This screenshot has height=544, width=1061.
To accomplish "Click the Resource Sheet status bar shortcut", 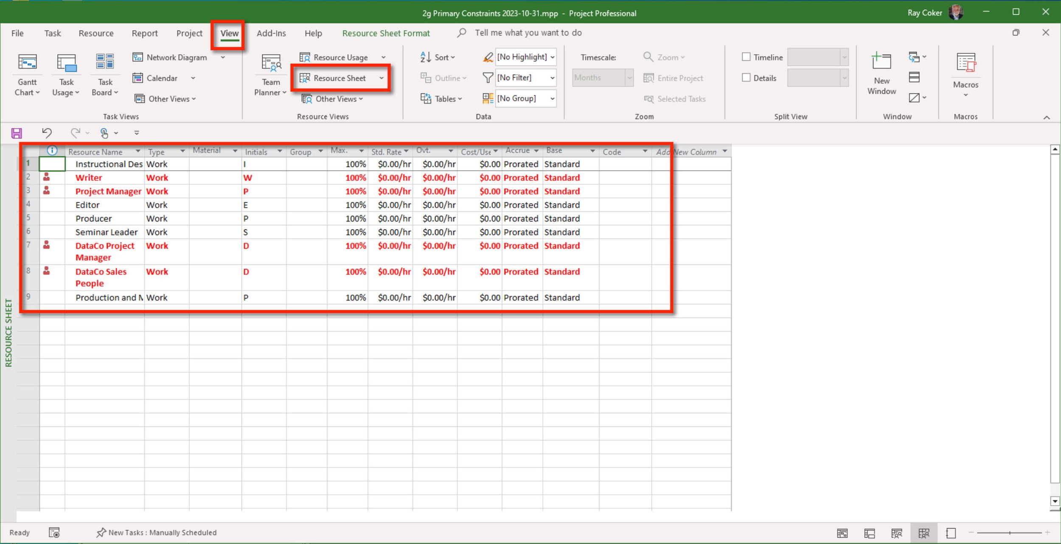I will tap(923, 533).
